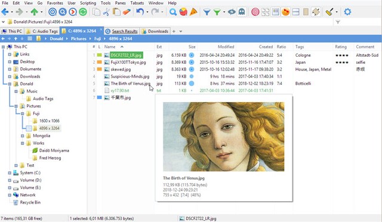
Task: Click the Copy icon in toolbar
Action: (x=97, y=12)
